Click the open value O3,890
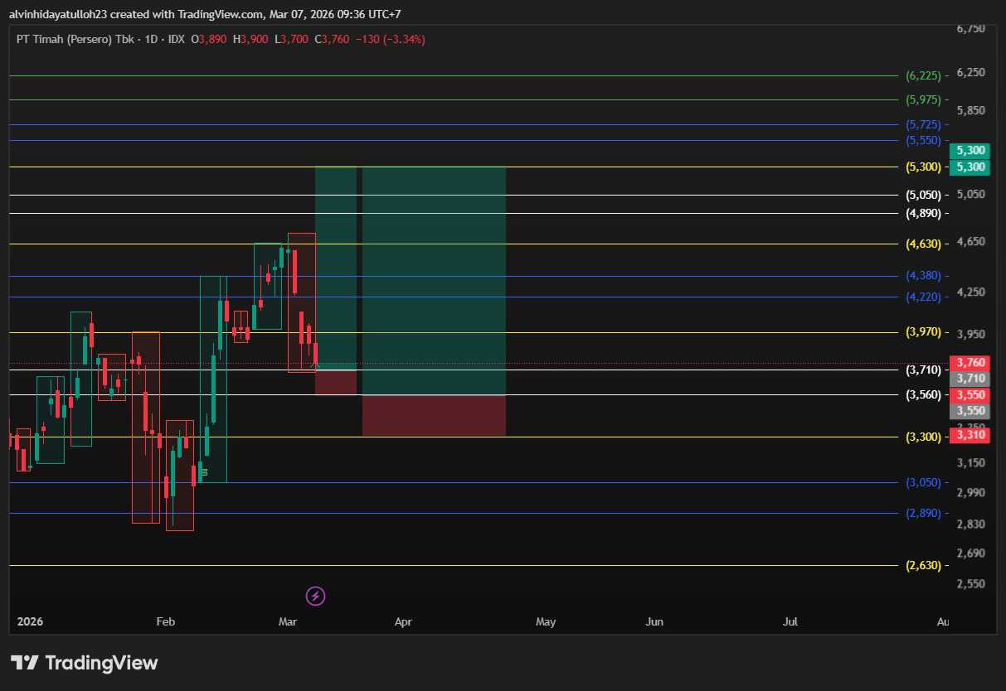Viewport: 1006px width, 691px height. click(211, 39)
